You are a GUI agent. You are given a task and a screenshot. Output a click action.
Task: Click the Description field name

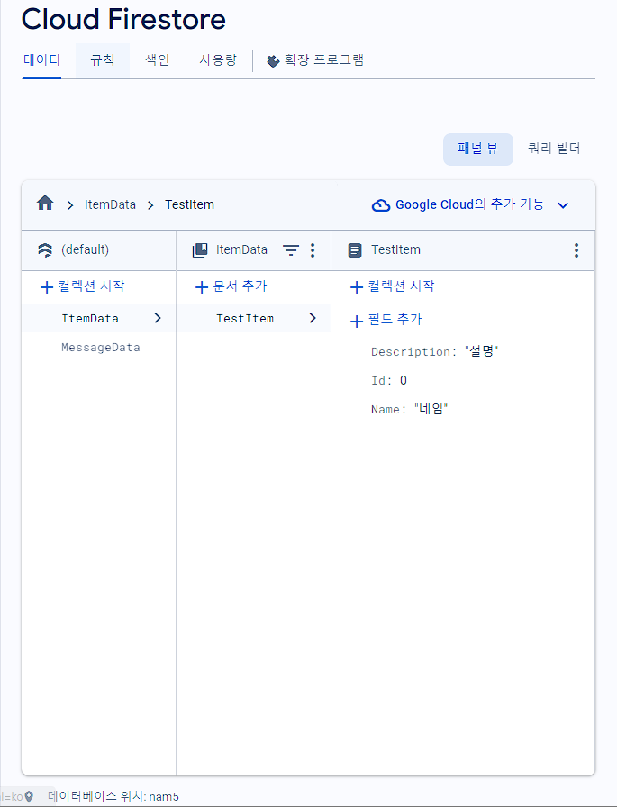pyautogui.click(x=413, y=352)
